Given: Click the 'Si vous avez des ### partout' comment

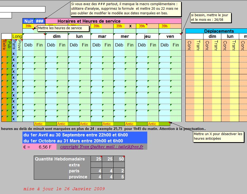Looking at the screenshot, I should (126, 9).
